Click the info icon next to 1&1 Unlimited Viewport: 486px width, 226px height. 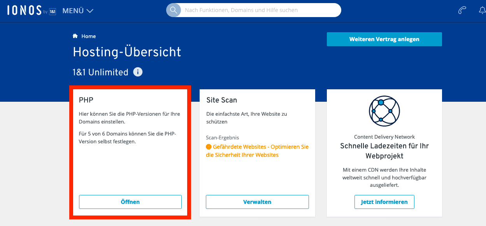138,72
